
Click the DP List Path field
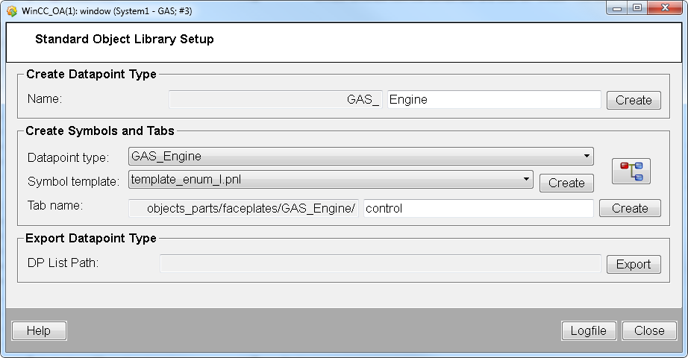point(380,264)
